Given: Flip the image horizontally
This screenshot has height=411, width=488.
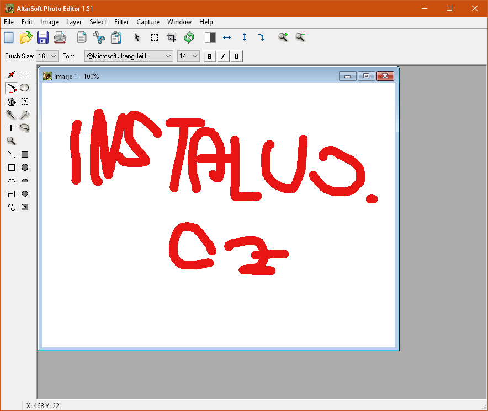Looking at the screenshot, I should [227, 37].
